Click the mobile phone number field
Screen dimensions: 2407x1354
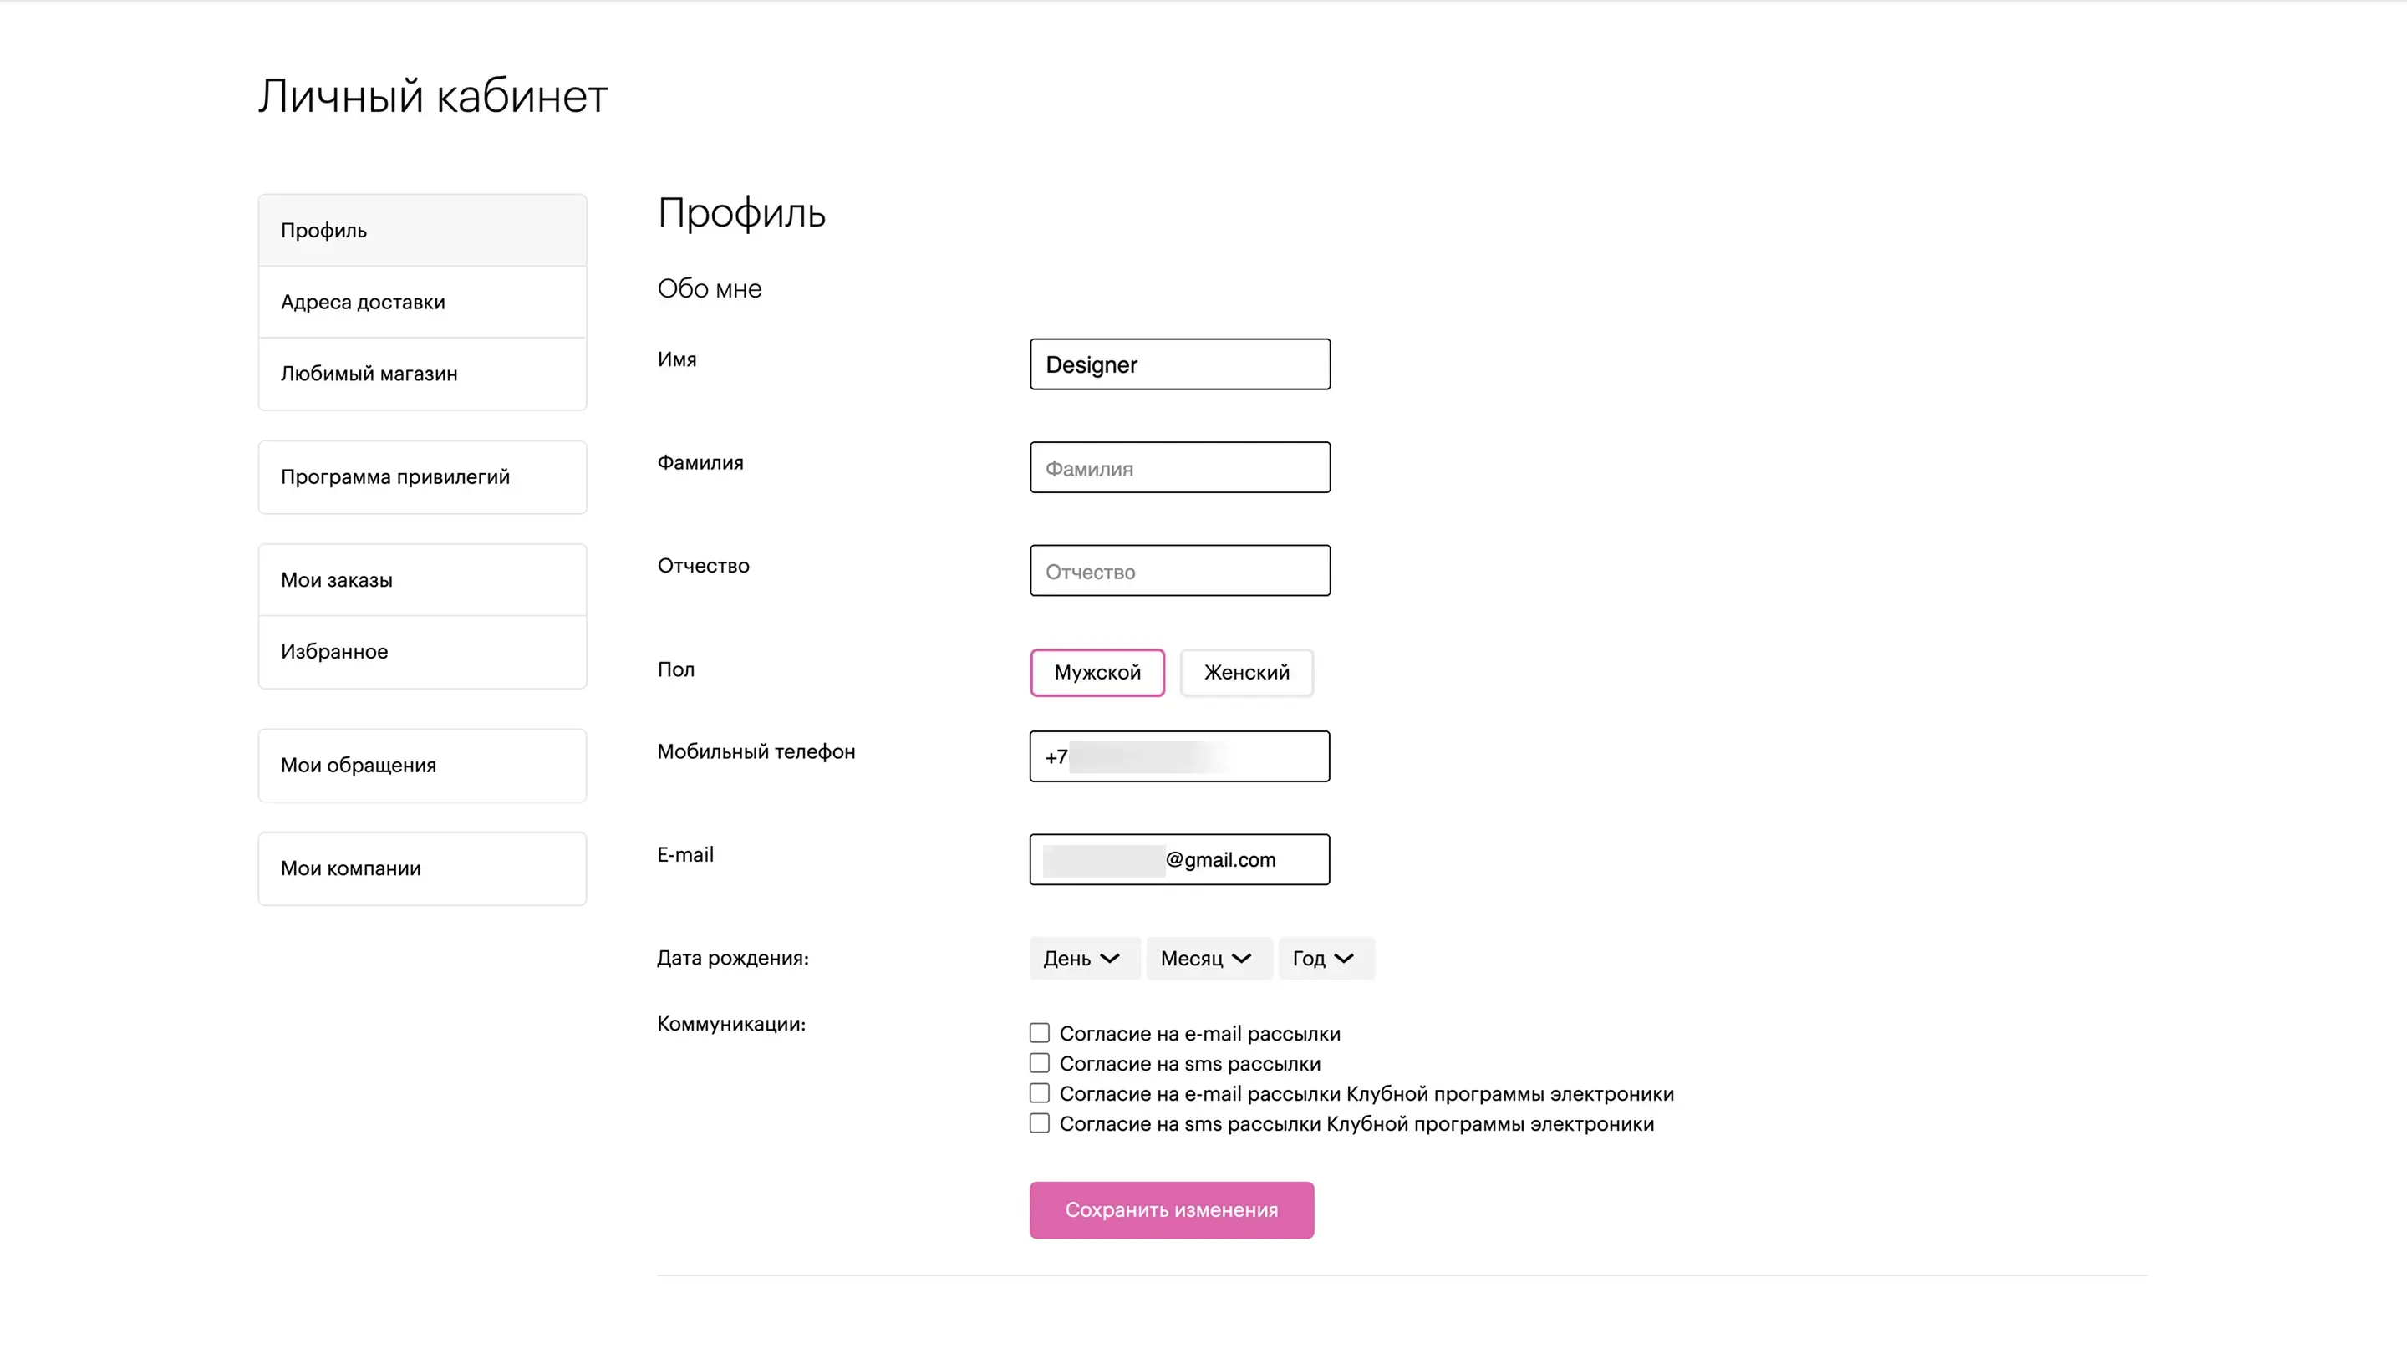(x=1179, y=757)
